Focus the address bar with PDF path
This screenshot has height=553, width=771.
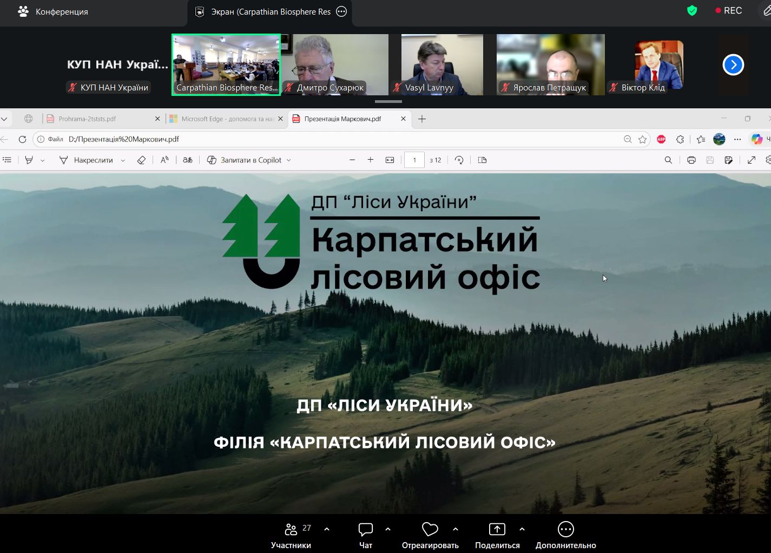(341, 139)
